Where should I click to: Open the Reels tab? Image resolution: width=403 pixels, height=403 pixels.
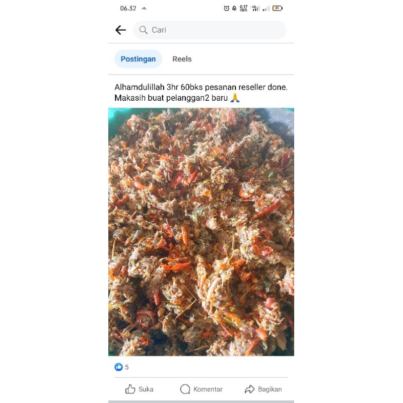click(182, 59)
